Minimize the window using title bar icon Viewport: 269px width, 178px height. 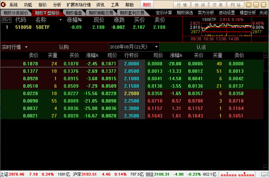pos(248,5)
